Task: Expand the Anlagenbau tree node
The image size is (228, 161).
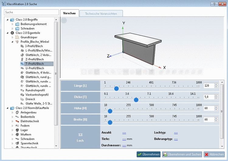Action: [x=12, y=112]
